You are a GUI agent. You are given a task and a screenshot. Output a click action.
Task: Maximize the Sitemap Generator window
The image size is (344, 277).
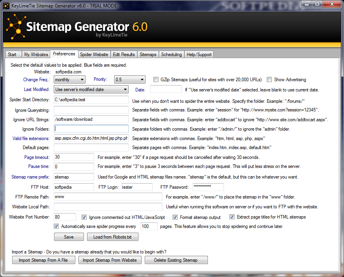click(317, 4)
